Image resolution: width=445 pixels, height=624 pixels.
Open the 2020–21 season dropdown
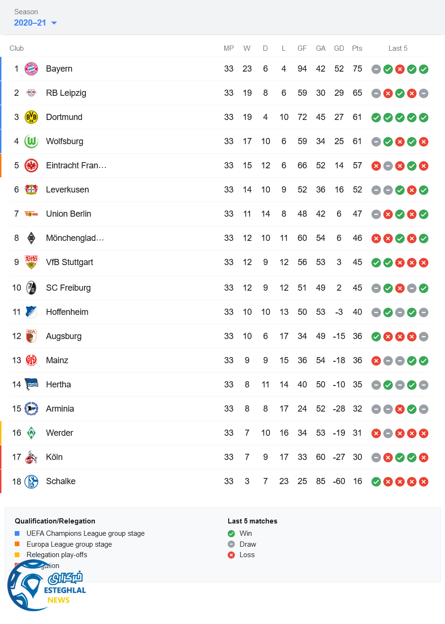click(x=36, y=23)
